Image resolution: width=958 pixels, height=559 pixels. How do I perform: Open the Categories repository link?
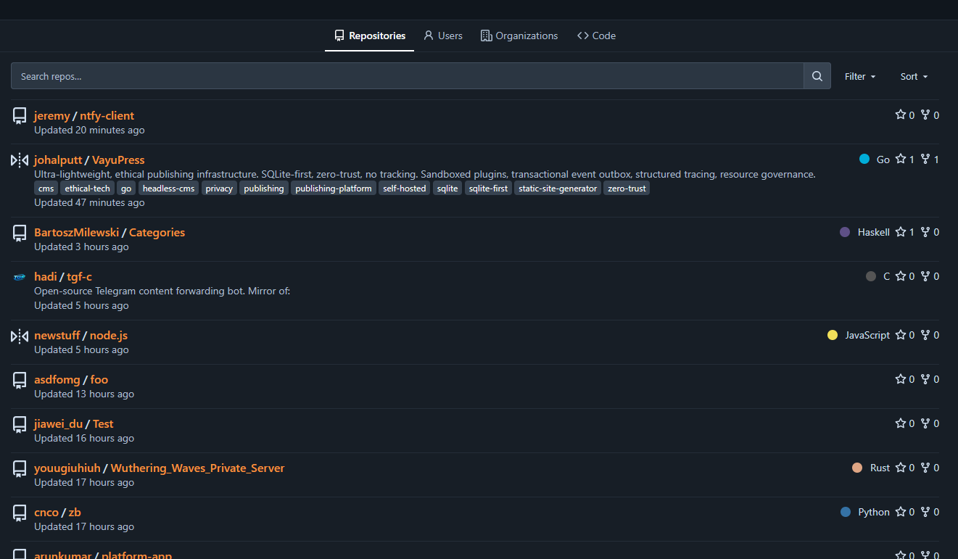click(x=157, y=233)
